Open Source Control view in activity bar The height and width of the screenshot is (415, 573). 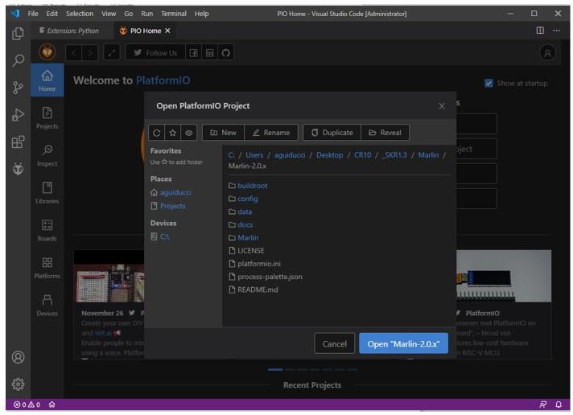pos(18,88)
